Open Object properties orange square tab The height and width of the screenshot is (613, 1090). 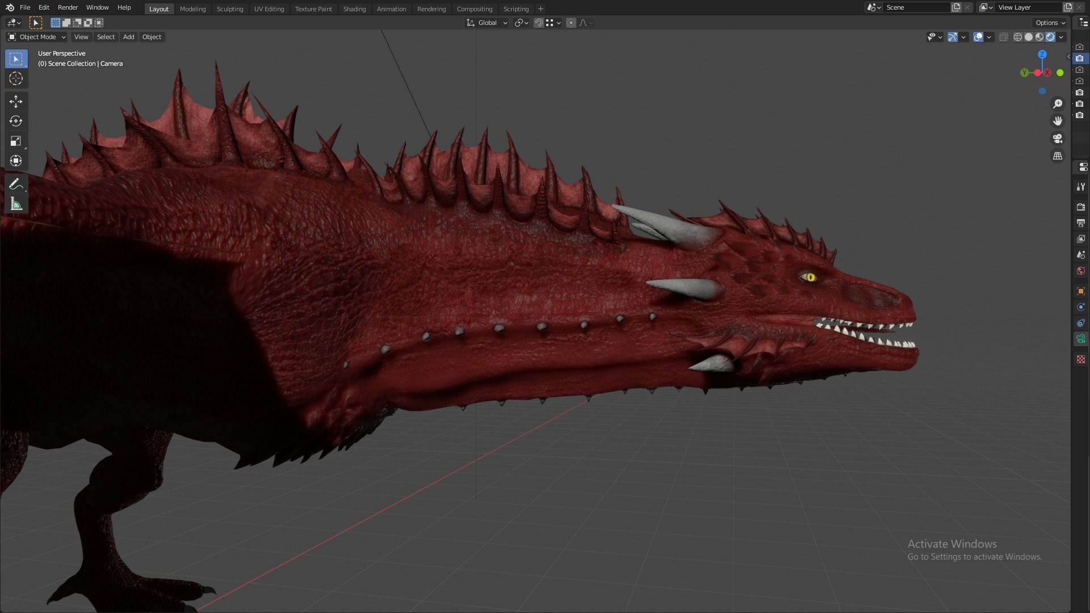pos(1081,291)
